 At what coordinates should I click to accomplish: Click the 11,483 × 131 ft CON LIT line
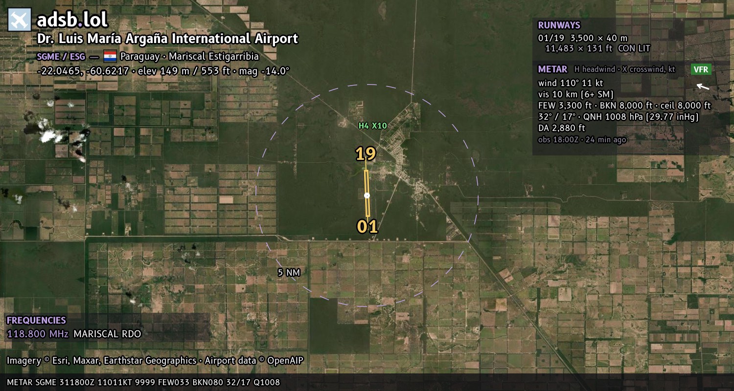[597, 48]
